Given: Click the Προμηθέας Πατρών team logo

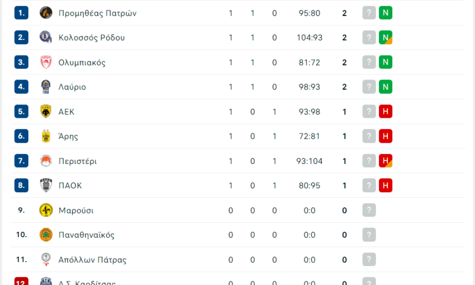Looking at the screenshot, I should tap(46, 13).
